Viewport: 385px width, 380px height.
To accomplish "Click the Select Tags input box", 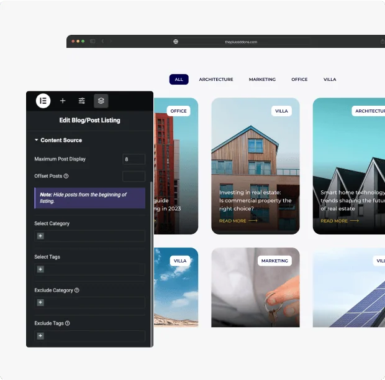I will click(x=89, y=269).
